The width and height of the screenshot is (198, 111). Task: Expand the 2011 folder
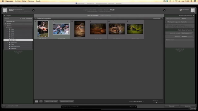[x=7, y=36]
